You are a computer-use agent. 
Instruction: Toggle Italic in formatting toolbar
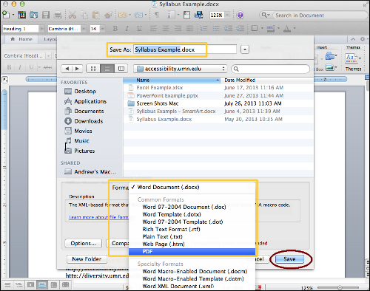(x=127, y=29)
